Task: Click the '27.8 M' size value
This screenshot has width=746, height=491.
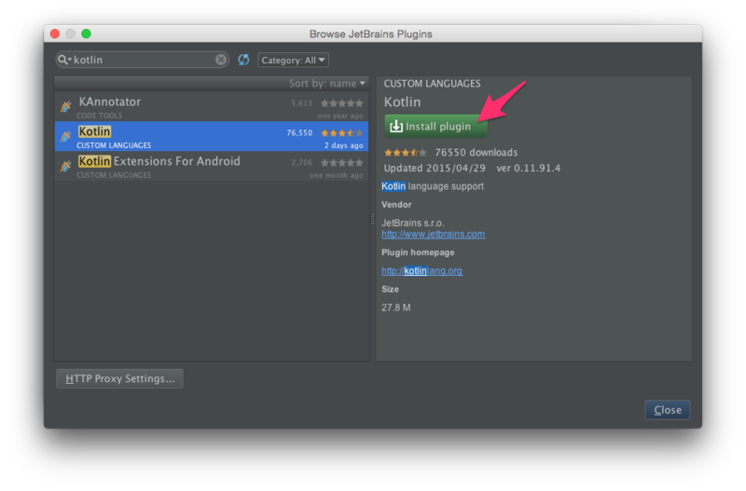Action: 395,307
